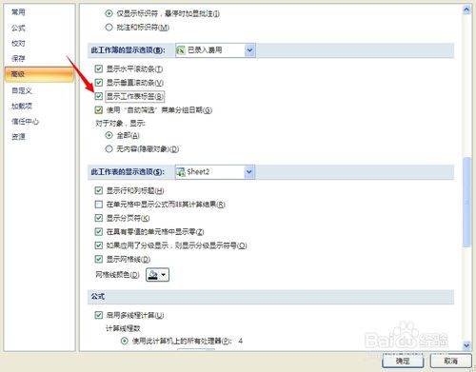Toggle 显示垂直滚动条(V) checkbox
The image size is (476, 372).
coord(99,83)
